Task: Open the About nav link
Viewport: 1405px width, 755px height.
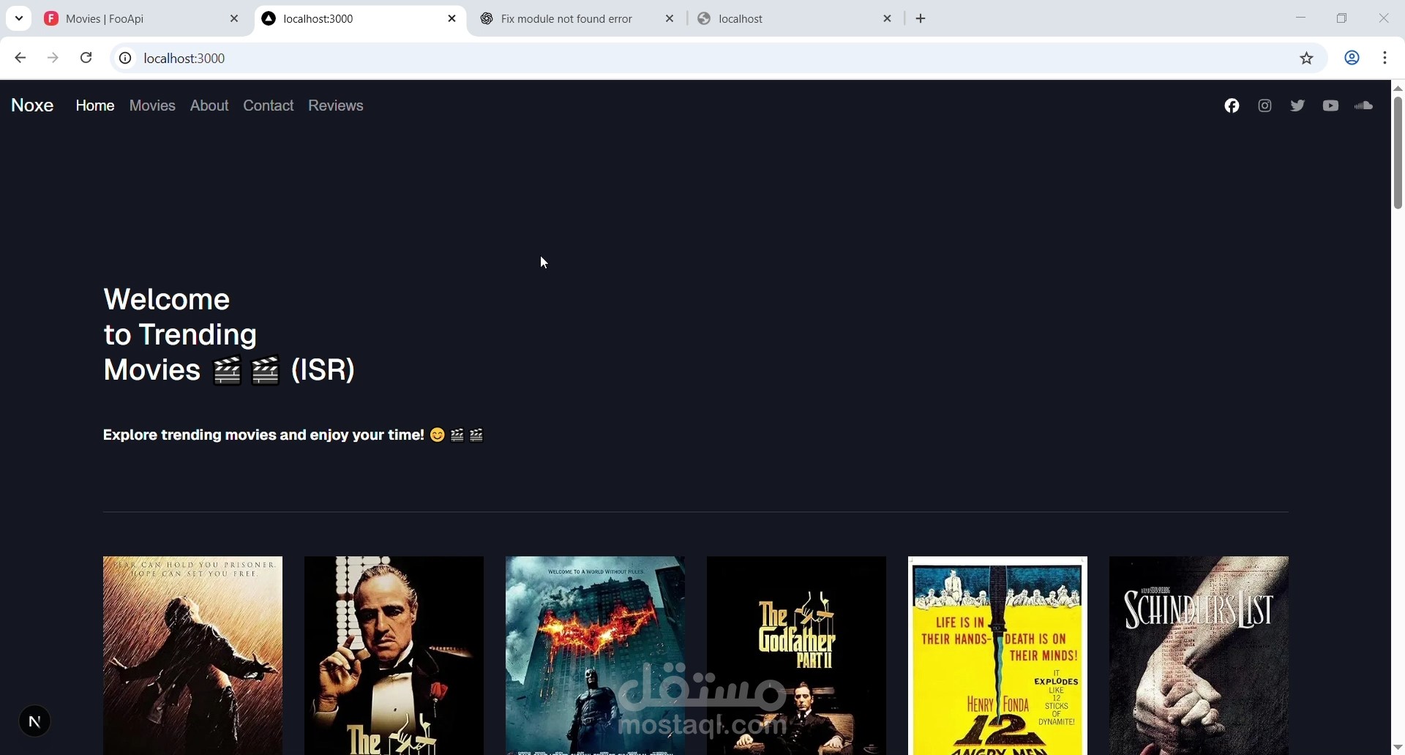Action: (x=210, y=106)
